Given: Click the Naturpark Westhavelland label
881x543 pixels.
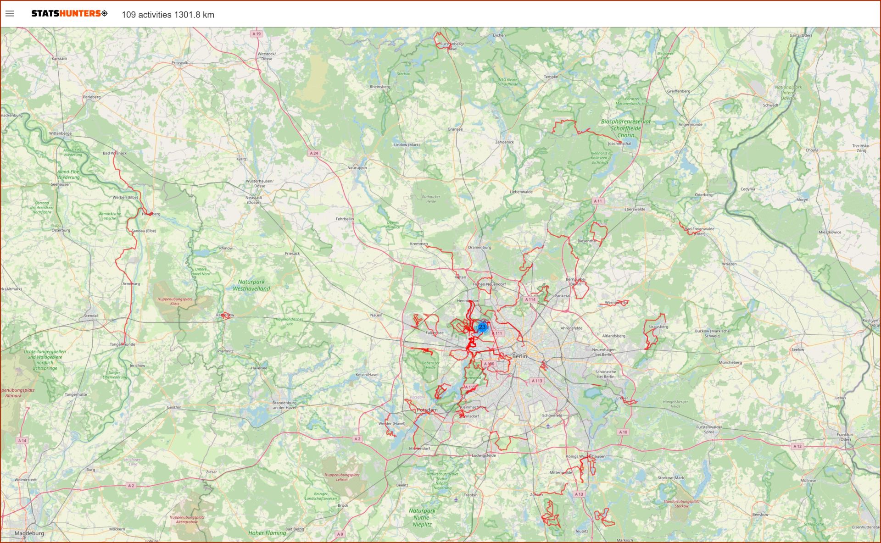Looking at the screenshot, I should pyautogui.click(x=251, y=285).
